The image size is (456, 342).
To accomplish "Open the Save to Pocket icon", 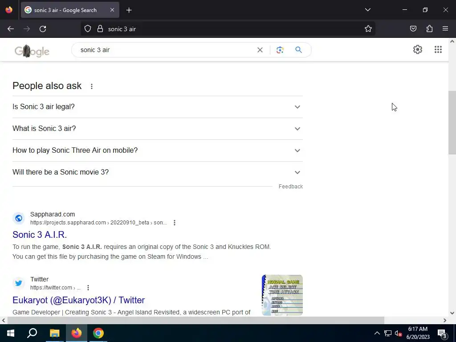I will 413,28.
